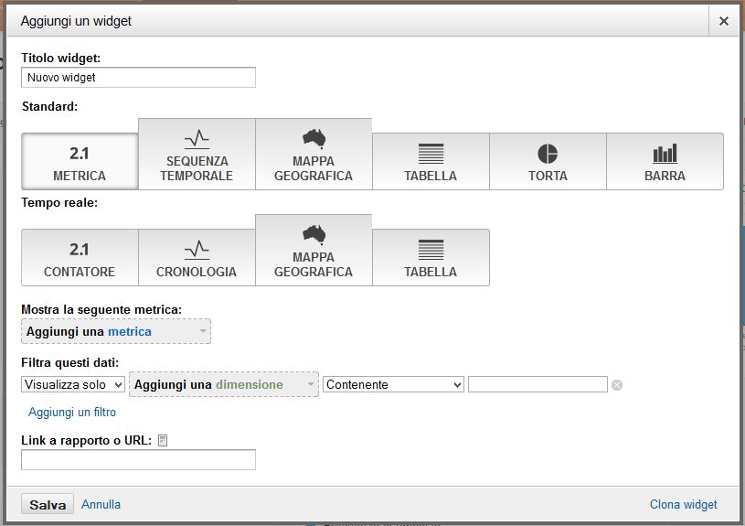Screen dimensions: 745x526
Task: Pick the real-time Tabella widget
Action: pos(431,258)
